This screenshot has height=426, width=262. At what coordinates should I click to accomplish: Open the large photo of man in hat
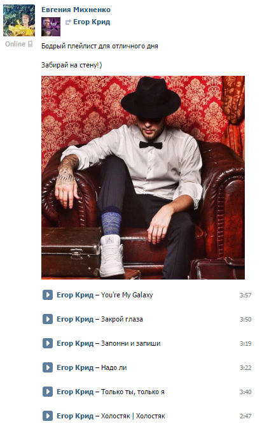pyautogui.click(x=143, y=178)
